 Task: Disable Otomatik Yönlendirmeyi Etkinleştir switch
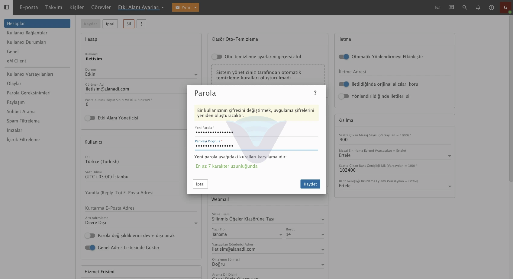coord(344,57)
